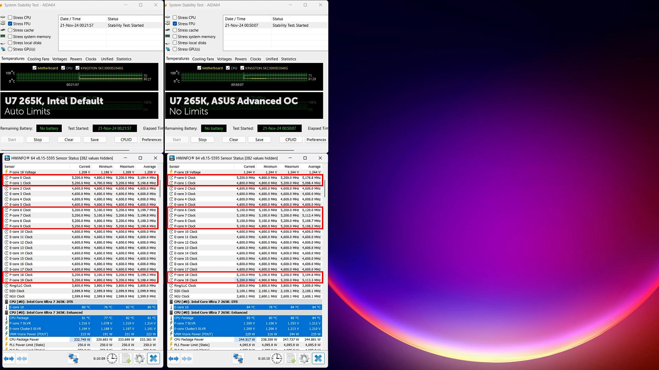Click memory icon beside Stress system memory, right AIDA64
The width and height of the screenshot is (659, 370).
click(x=168, y=36)
